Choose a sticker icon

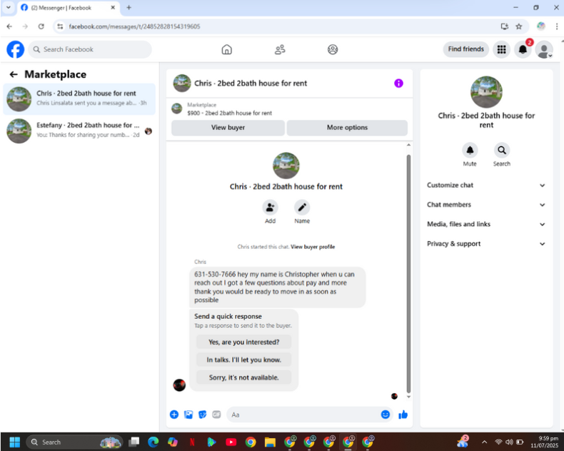pos(203,415)
